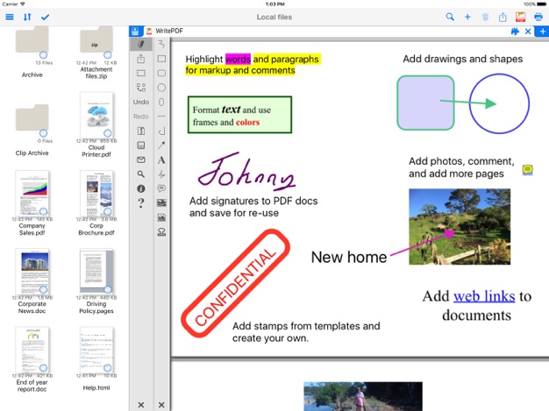Open the info icon in the toolbar

point(140,188)
